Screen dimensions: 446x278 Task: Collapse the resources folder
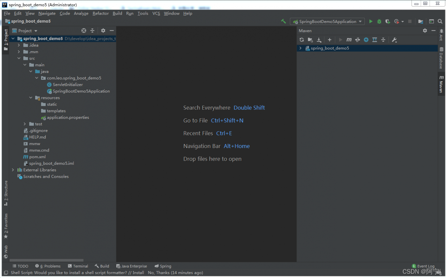coord(31,98)
